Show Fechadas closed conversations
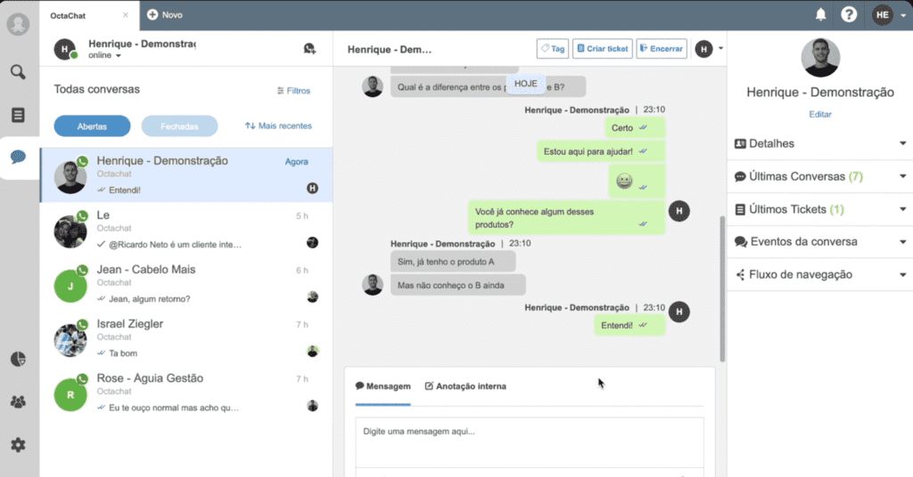The width and height of the screenshot is (913, 477). (179, 126)
